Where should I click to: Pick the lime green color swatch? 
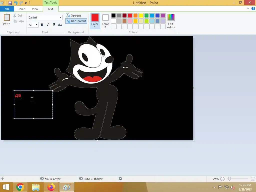(146, 21)
